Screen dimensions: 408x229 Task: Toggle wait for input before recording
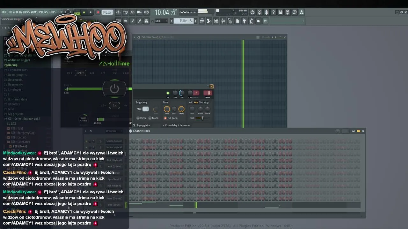click(x=125, y=12)
